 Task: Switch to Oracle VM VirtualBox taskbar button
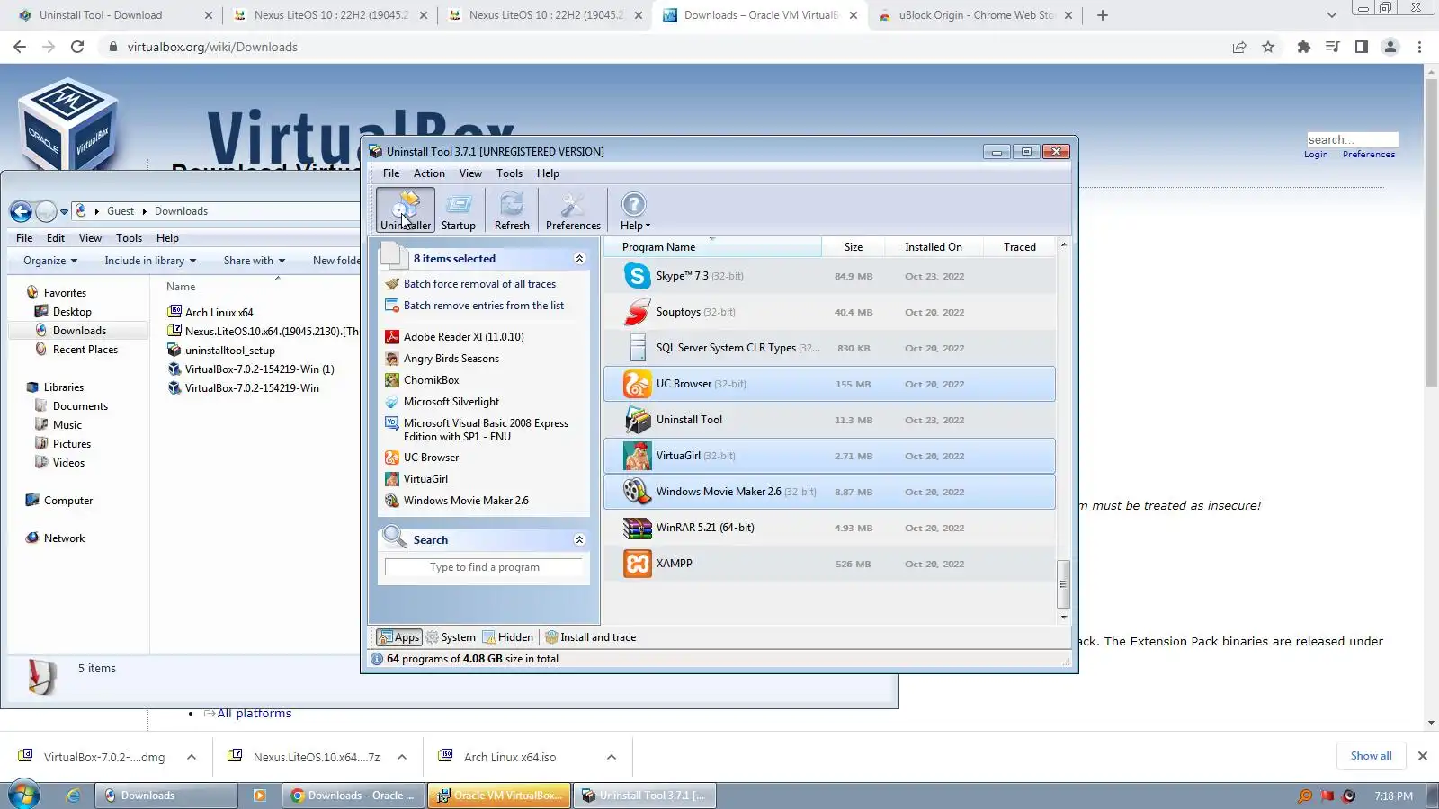point(499,796)
